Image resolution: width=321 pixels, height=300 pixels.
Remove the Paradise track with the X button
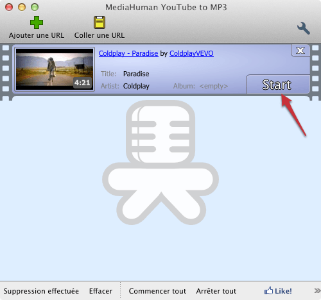click(x=300, y=51)
